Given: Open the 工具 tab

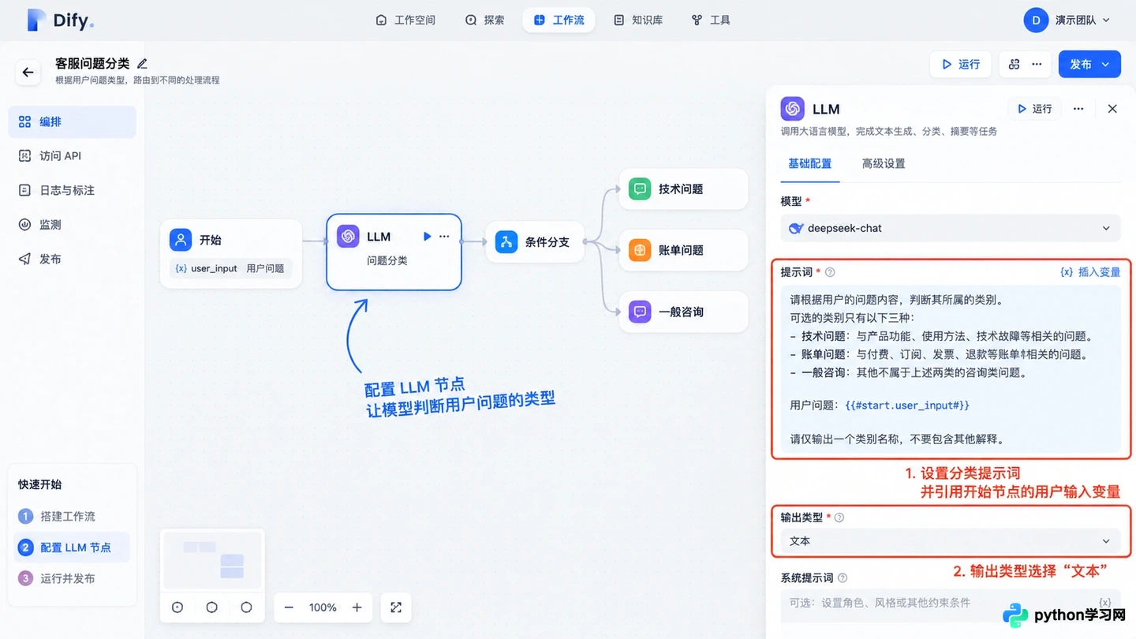Looking at the screenshot, I should 711,20.
